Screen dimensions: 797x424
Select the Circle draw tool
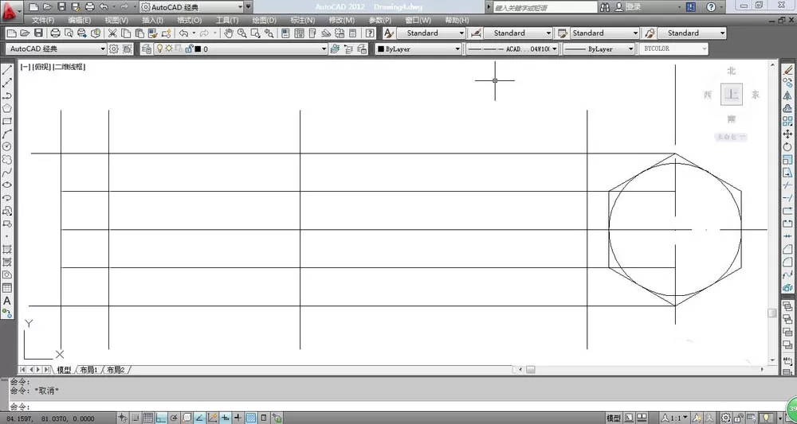[x=7, y=146]
